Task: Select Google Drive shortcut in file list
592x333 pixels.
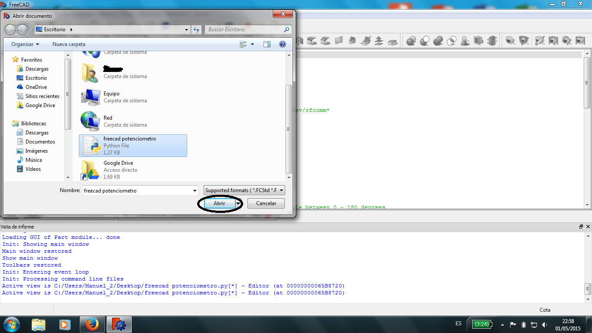Action: (133, 170)
